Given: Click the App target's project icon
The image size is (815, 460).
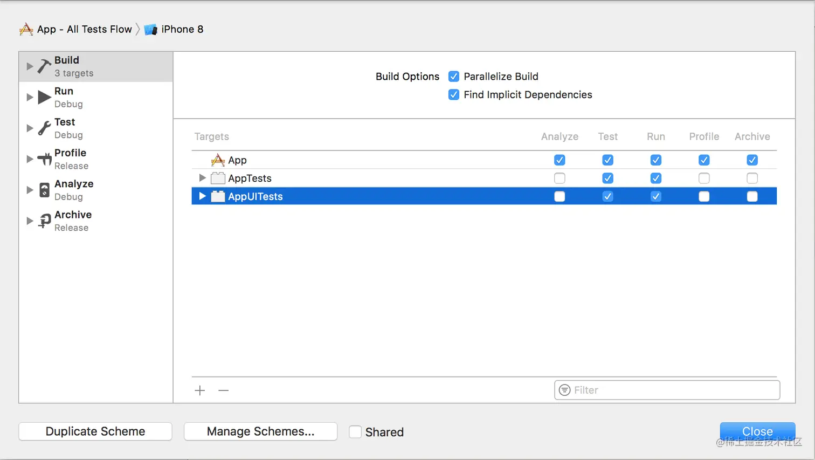Looking at the screenshot, I should (218, 160).
